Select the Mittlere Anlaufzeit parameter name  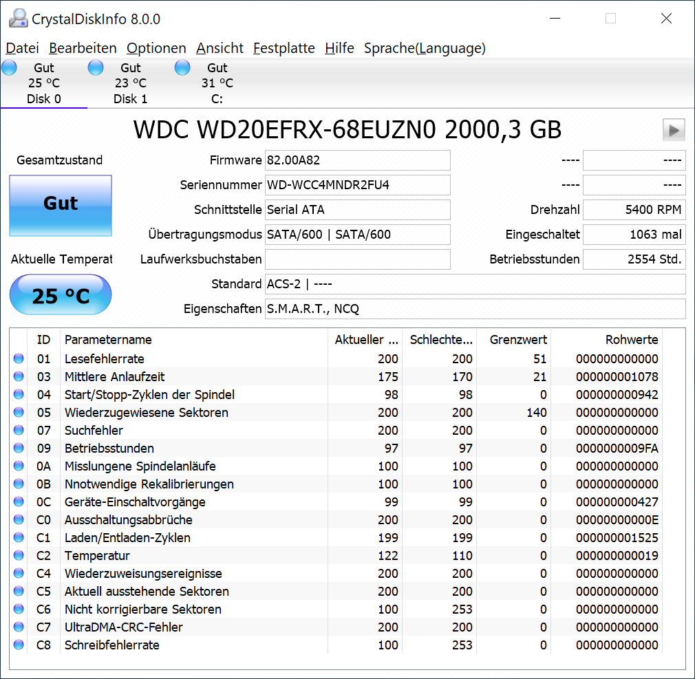114,377
